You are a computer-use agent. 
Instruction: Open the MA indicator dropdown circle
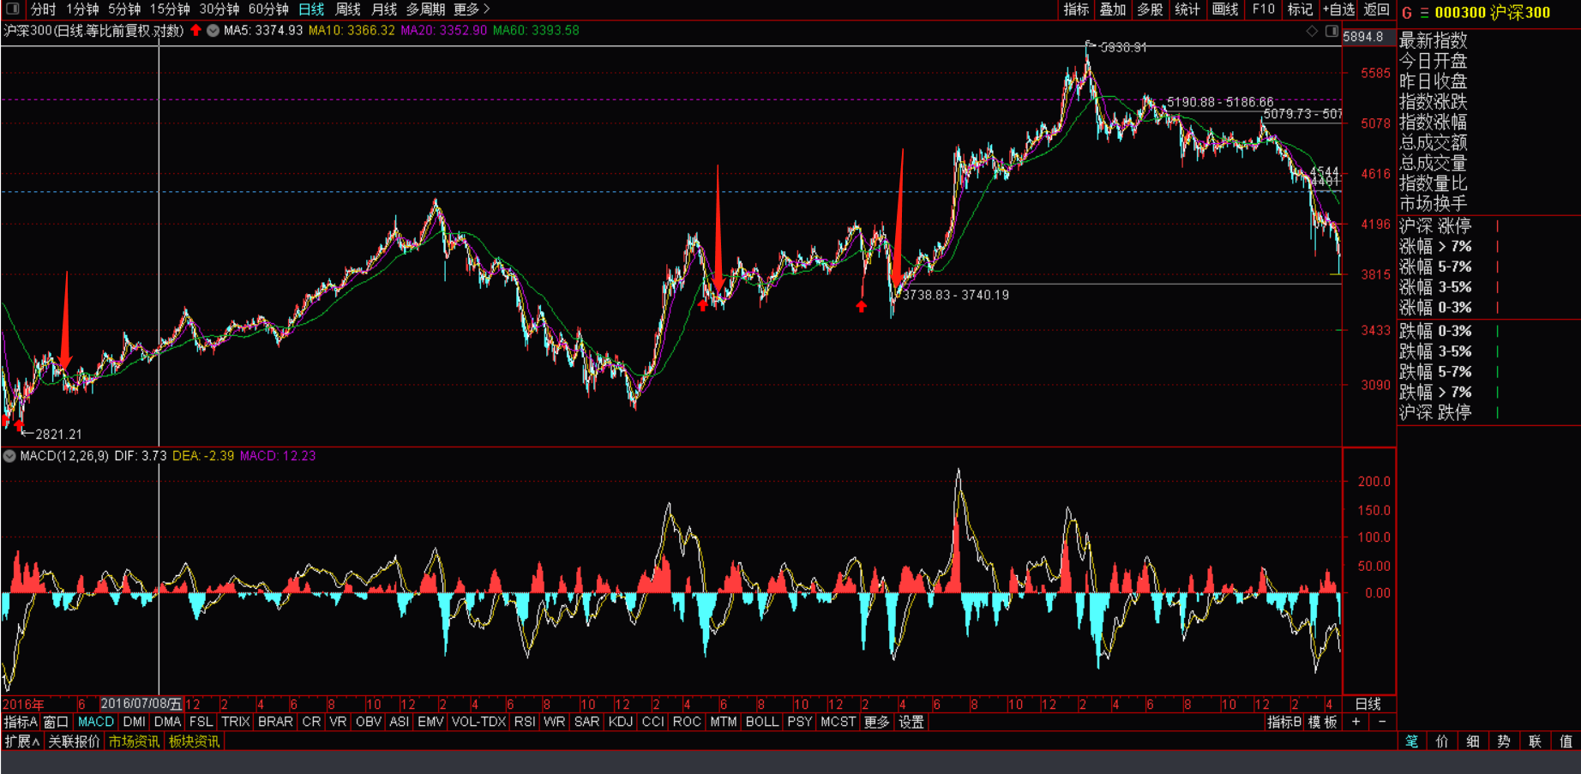[x=213, y=31]
